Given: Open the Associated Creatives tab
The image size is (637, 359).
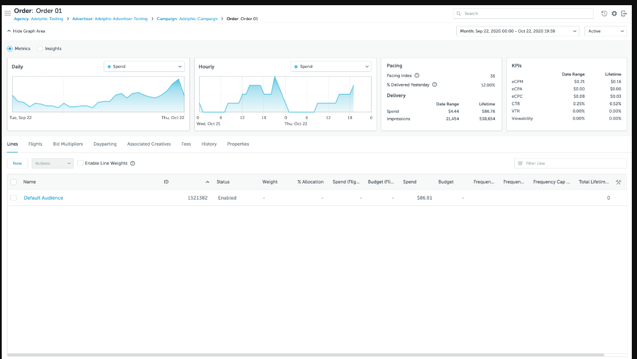Looking at the screenshot, I should click(149, 144).
